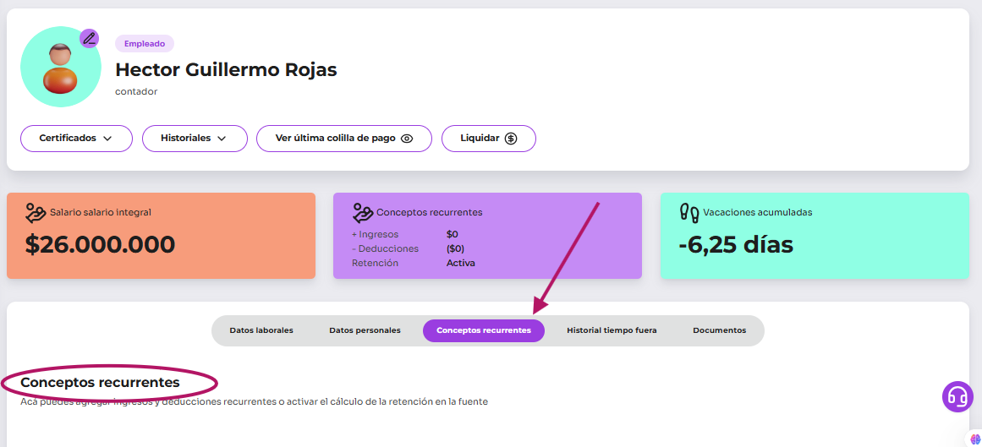Click the pencil edit icon on the avatar
The height and width of the screenshot is (447, 982).
coord(89,38)
